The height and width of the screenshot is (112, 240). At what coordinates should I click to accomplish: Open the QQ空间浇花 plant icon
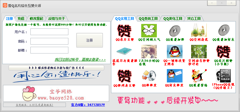coord(199,30)
